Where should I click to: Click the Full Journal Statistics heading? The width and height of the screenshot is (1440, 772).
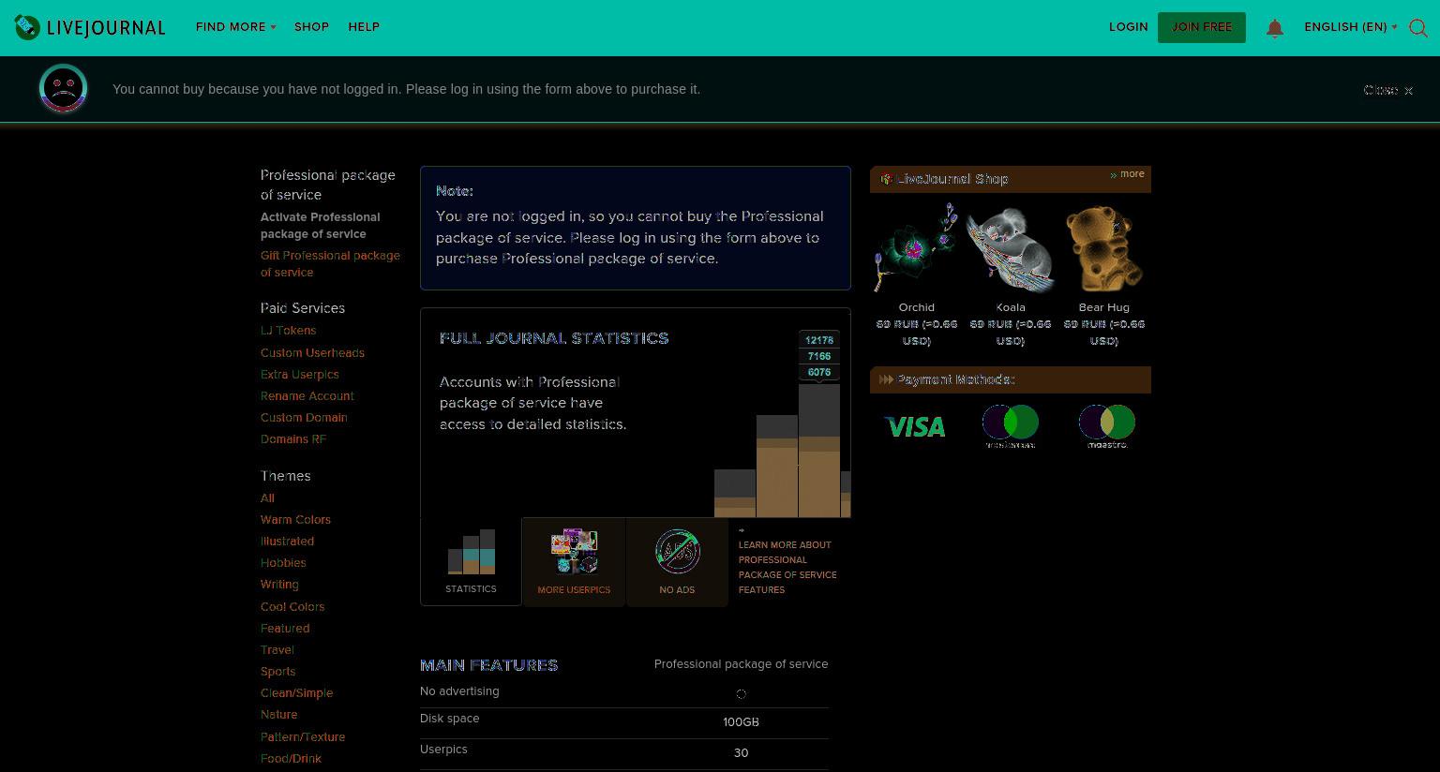(554, 338)
